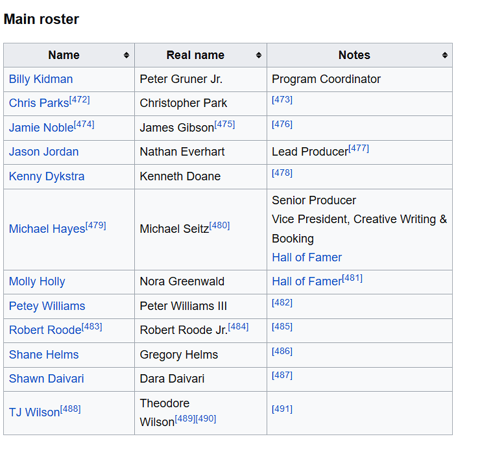Jump to citation 487 in Shawn Daivari notes
This screenshot has height=452, width=480.
point(282,375)
